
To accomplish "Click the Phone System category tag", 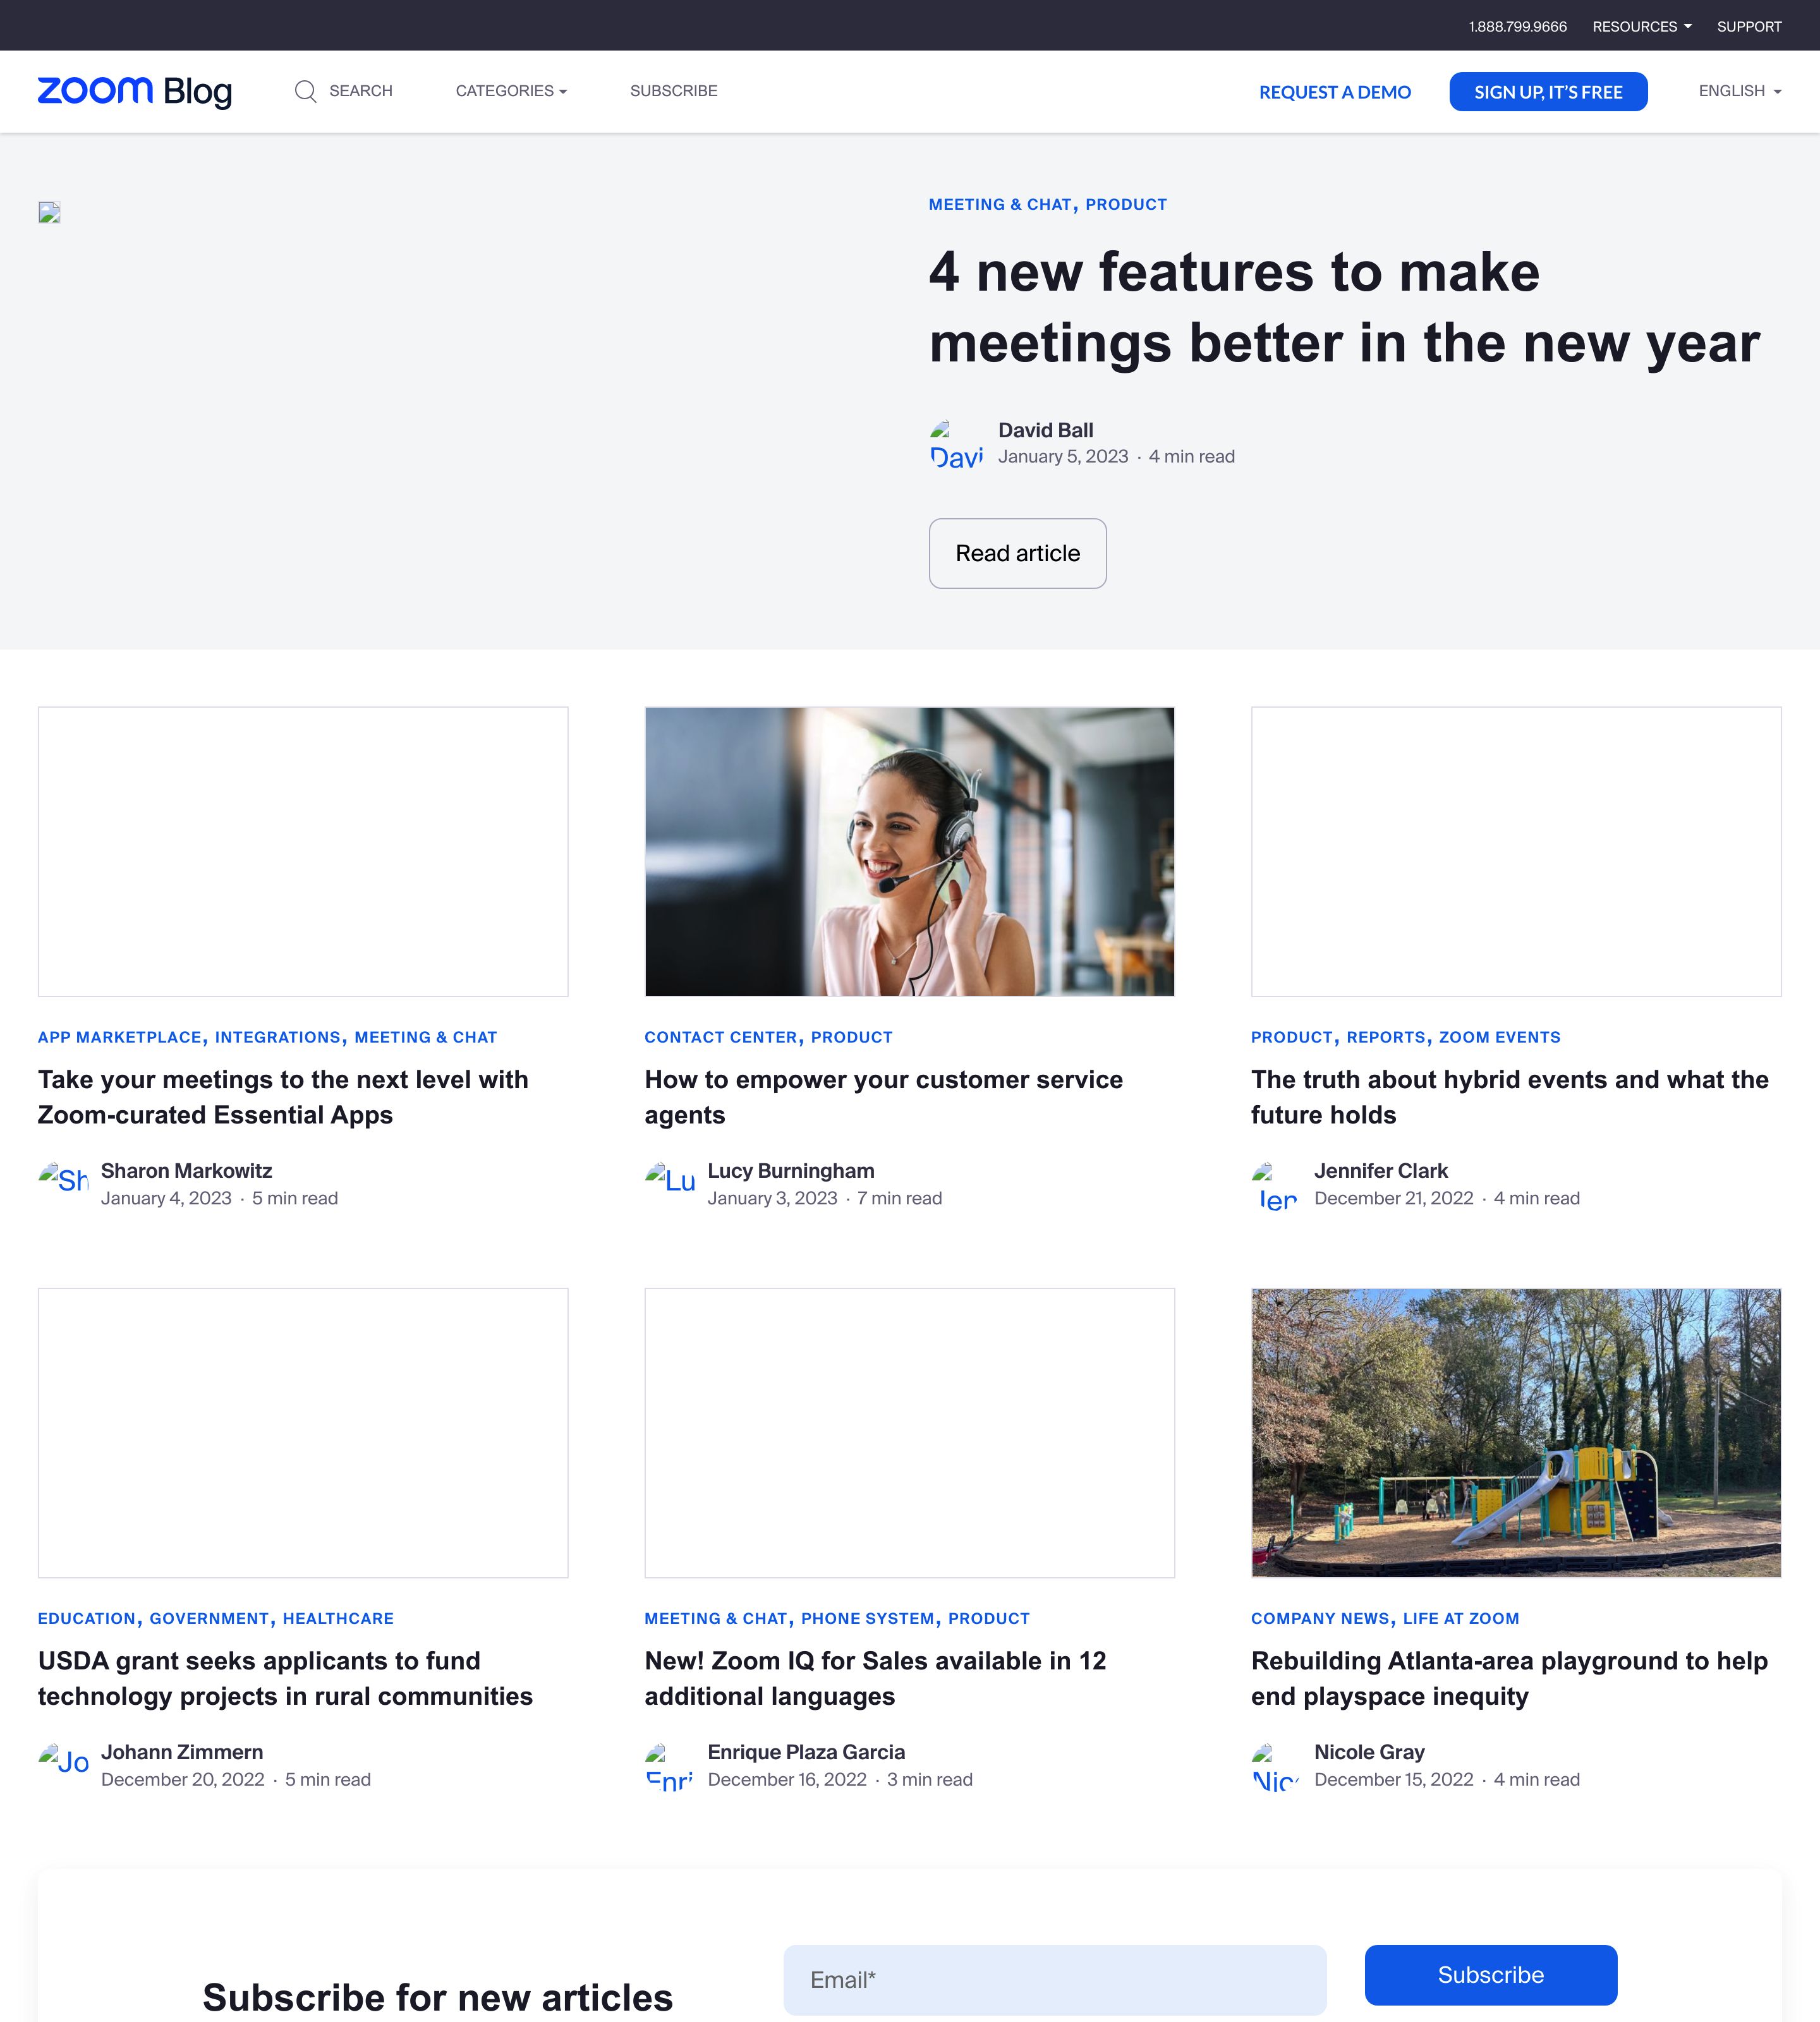I will click(868, 1618).
